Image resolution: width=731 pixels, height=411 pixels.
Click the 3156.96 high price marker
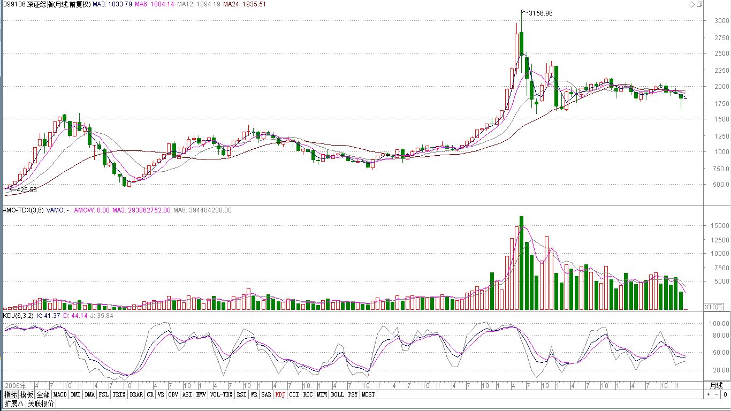click(x=540, y=13)
